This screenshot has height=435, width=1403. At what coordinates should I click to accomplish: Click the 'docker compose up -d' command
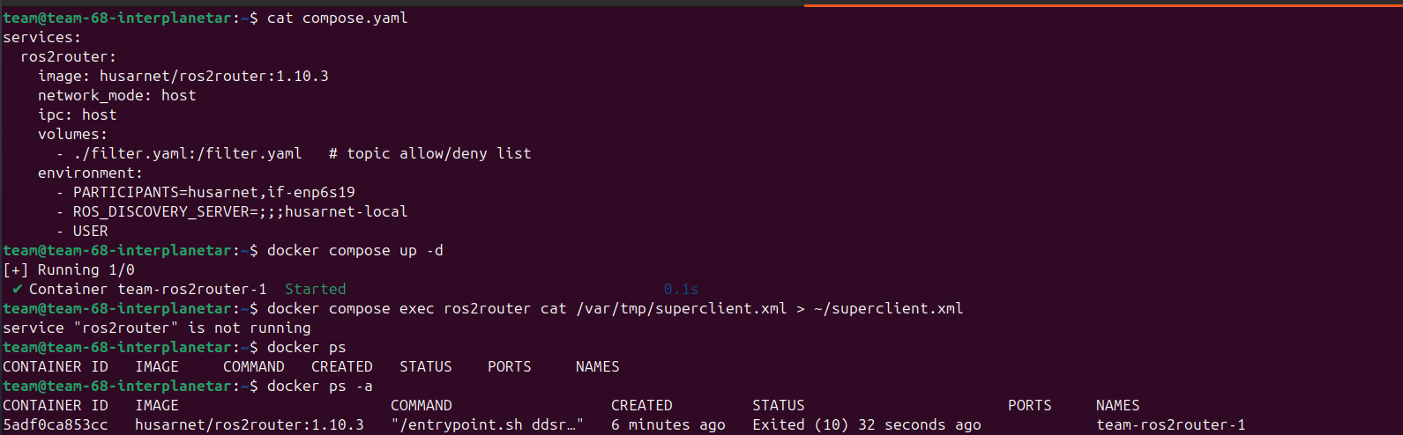coord(355,250)
